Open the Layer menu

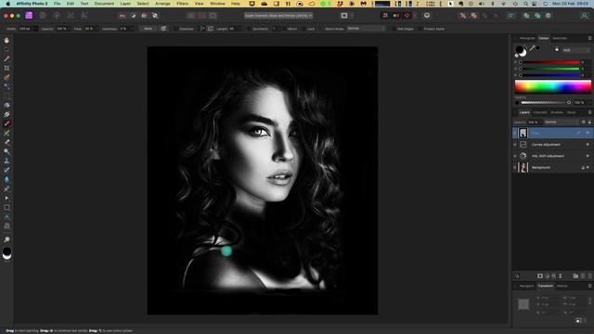[x=125, y=4]
